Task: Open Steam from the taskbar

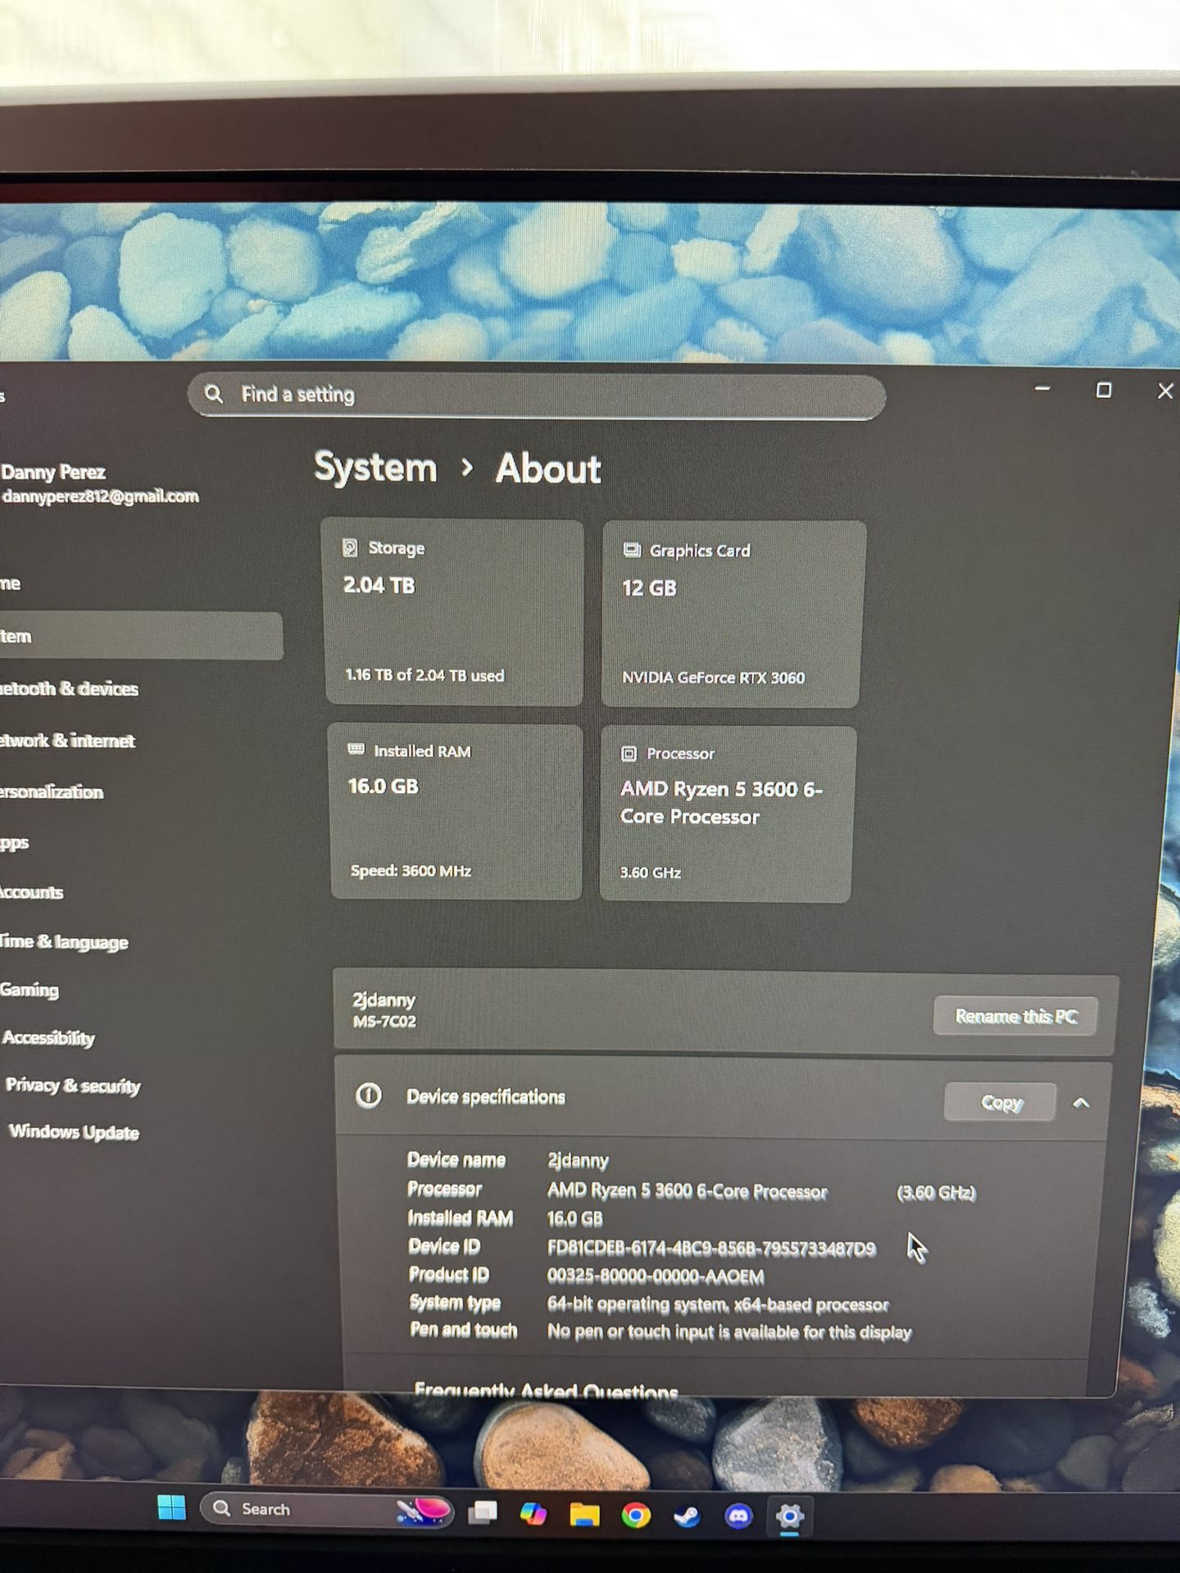Action: (687, 1516)
